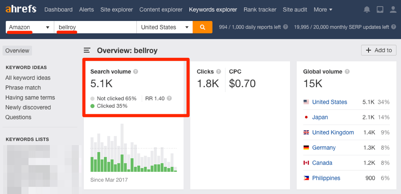Click help icon after daily reports left
Viewport: 401px width, 194px height.
(286, 27)
